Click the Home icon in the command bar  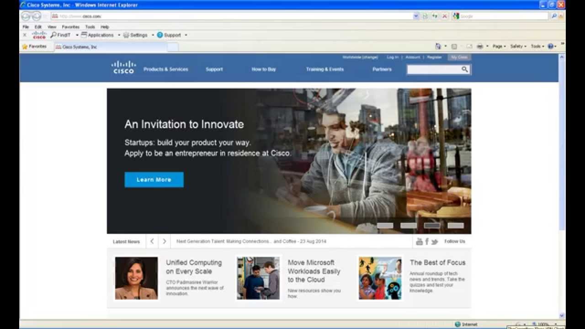pyautogui.click(x=438, y=46)
